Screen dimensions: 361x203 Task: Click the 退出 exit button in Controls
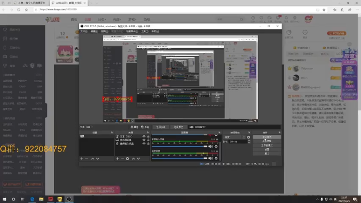(x=267, y=154)
